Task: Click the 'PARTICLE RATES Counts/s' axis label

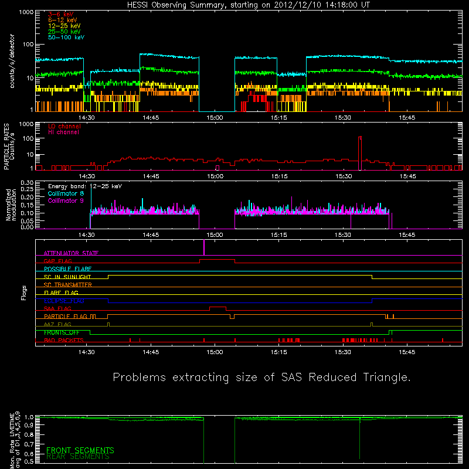Action: (x=9, y=147)
